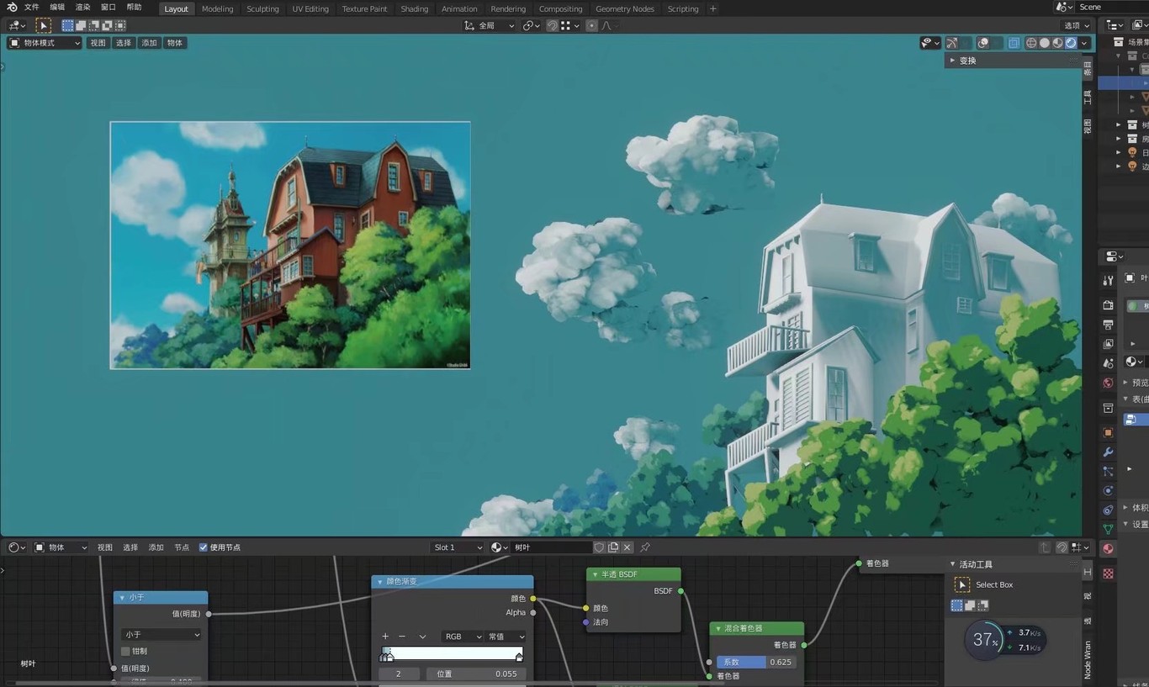Switch to the Shading workspace tab

pyautogui.click(x=414, y=8)
